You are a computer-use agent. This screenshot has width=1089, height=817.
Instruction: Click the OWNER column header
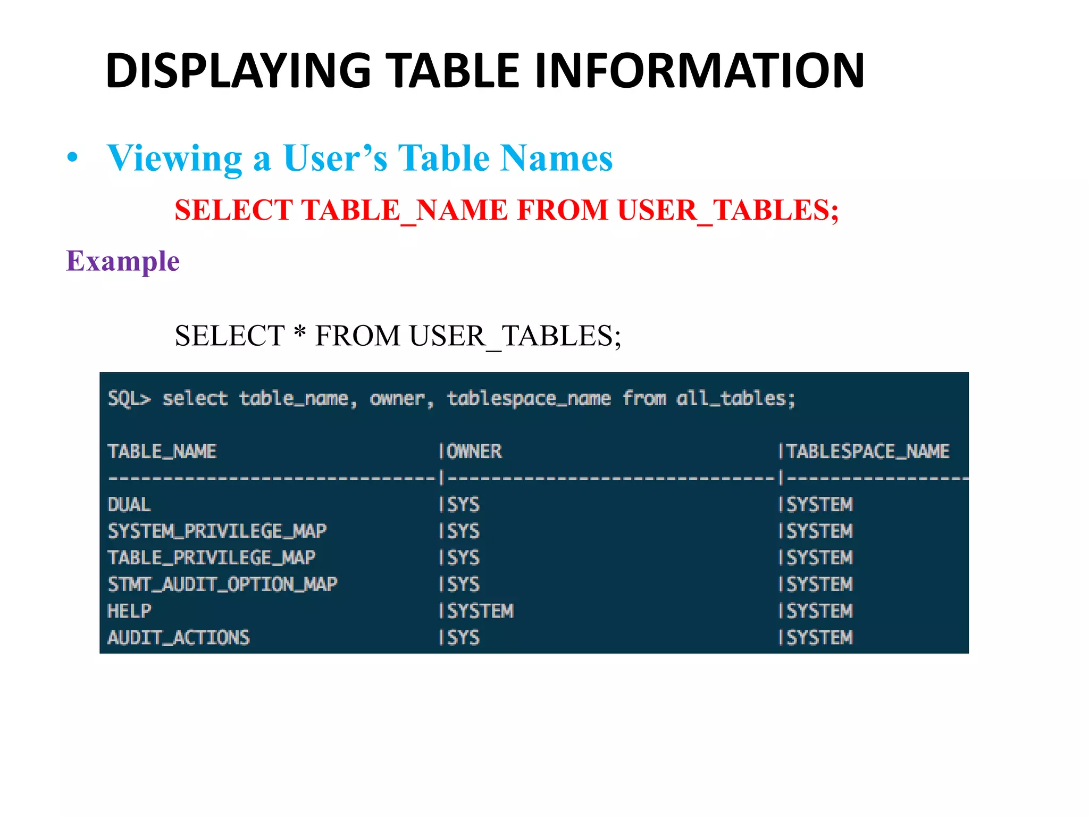coord(474,451)
